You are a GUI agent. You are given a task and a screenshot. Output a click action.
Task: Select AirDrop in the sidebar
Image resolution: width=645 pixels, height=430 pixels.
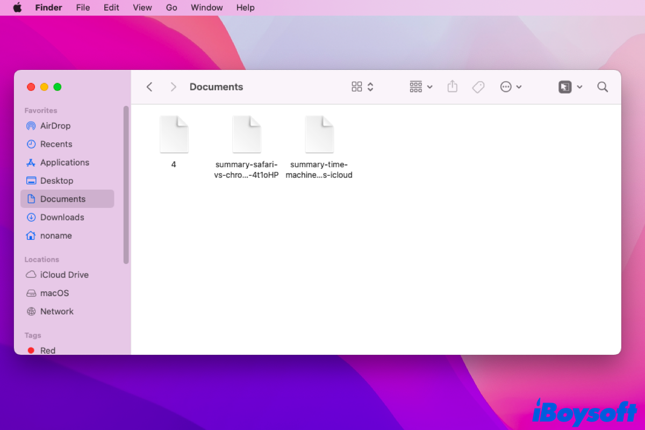coord(55,126)
